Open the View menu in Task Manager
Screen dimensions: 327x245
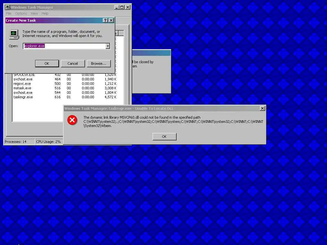click(34, 13)
